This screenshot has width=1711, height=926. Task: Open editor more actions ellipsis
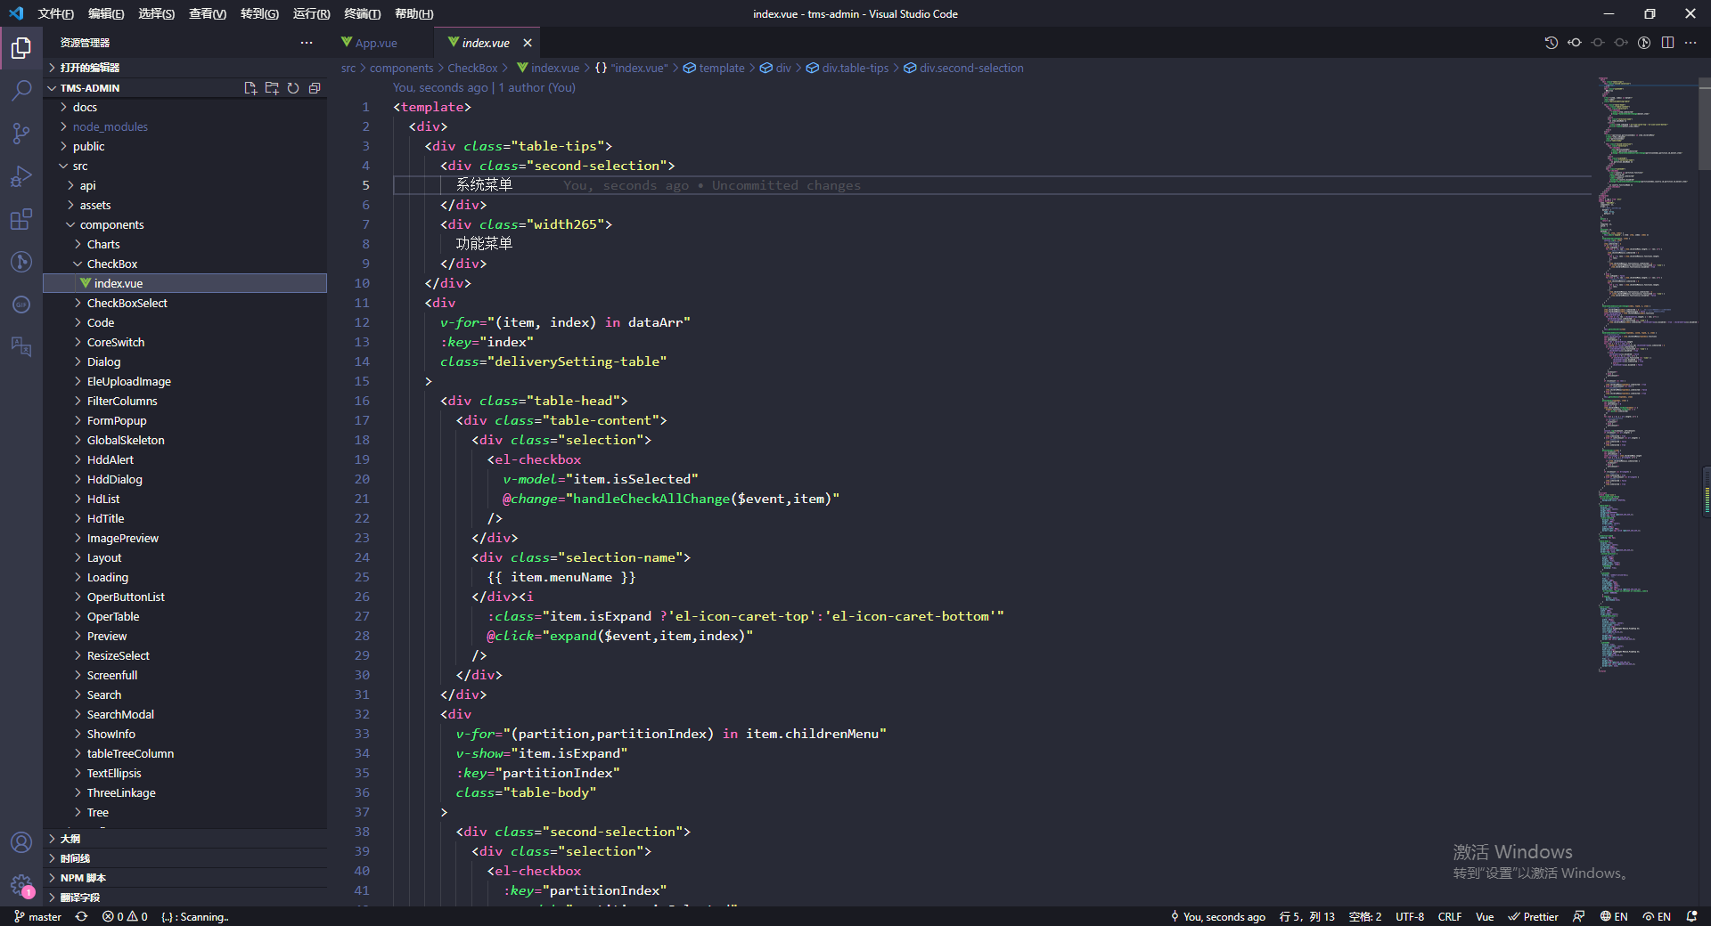[1691, 43]
